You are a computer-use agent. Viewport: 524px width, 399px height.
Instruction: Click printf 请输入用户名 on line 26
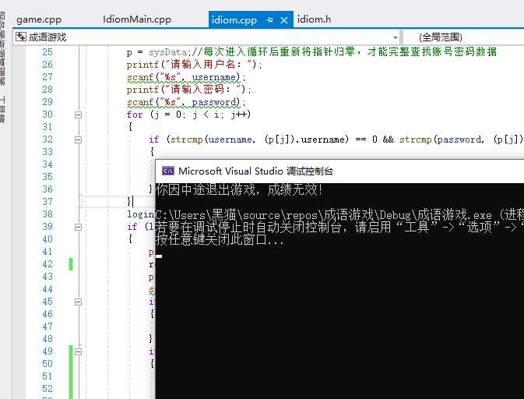194,64
